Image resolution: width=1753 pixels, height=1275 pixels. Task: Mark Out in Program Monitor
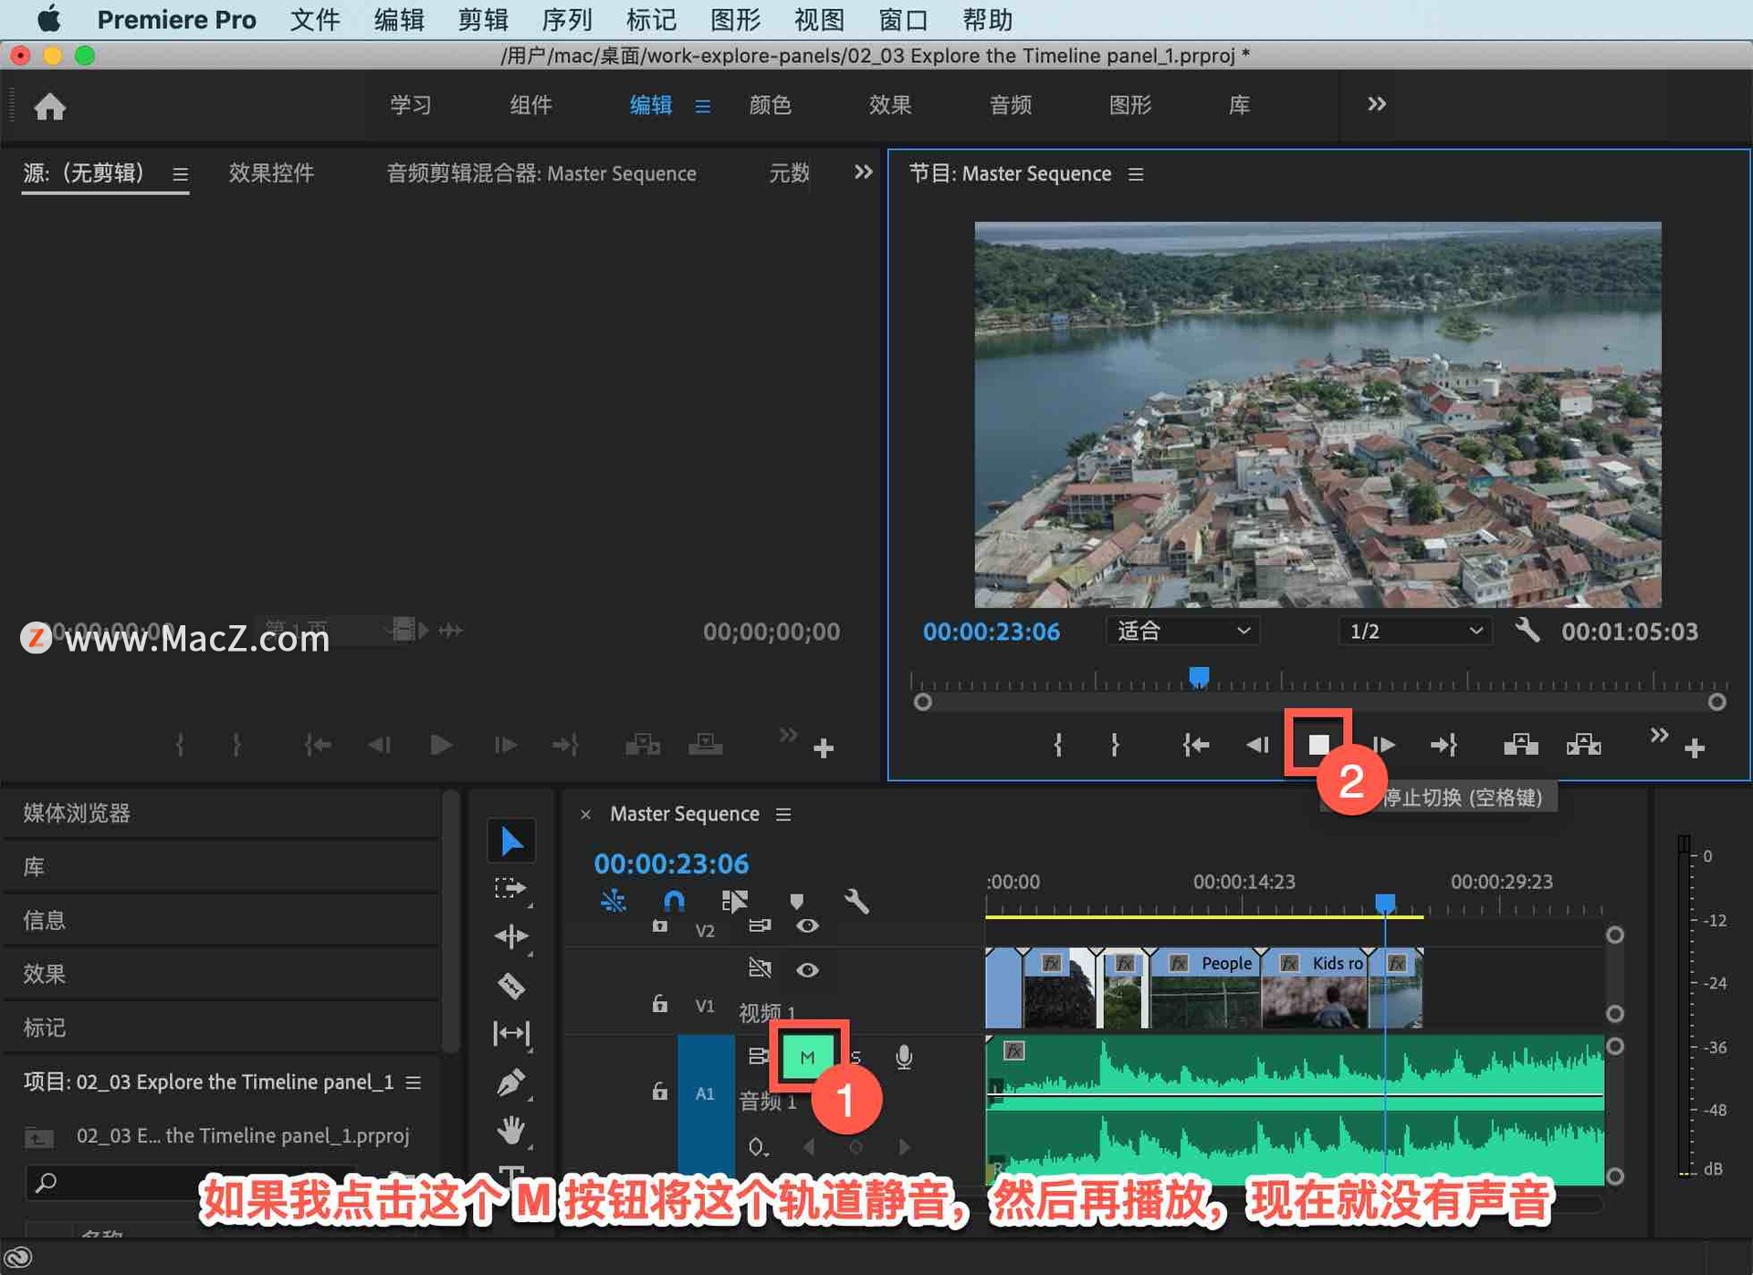point(1115,746)
